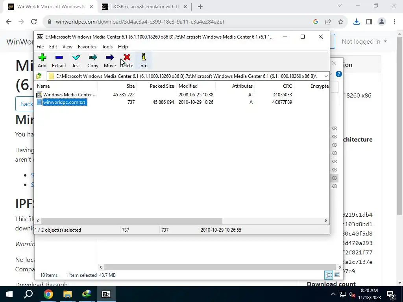This screenshot has width=403, height=302.
Task: Click the Explorer window horizontal scrollbar
Action: (x=220, y=267)
